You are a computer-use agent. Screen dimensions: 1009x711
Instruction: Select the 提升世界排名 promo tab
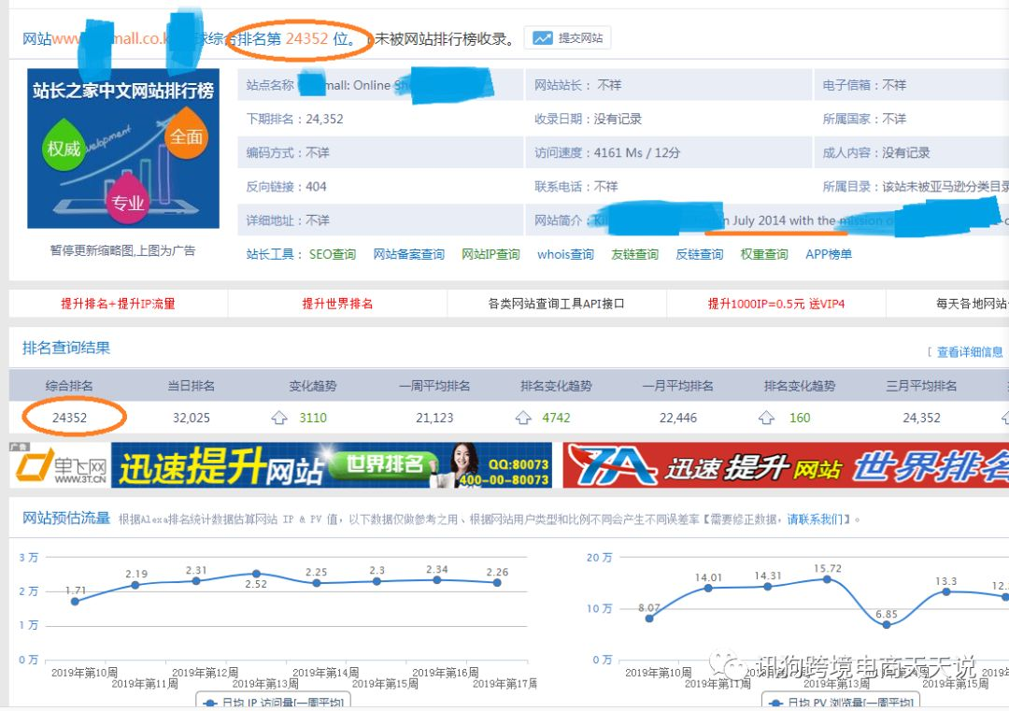coord(337,304)
